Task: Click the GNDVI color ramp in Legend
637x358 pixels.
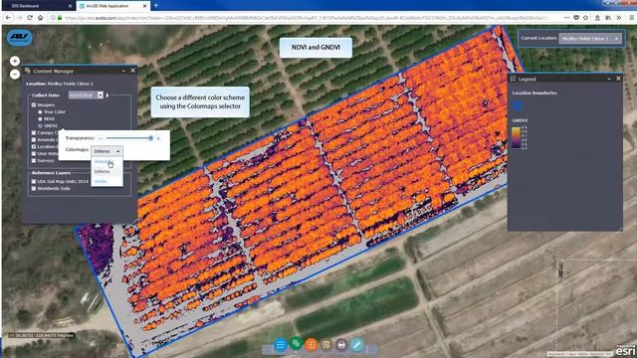Action: click(516, 137)
